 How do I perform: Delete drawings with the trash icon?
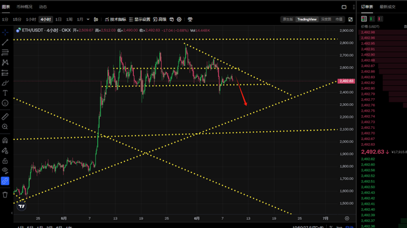(x=5, y=194)
